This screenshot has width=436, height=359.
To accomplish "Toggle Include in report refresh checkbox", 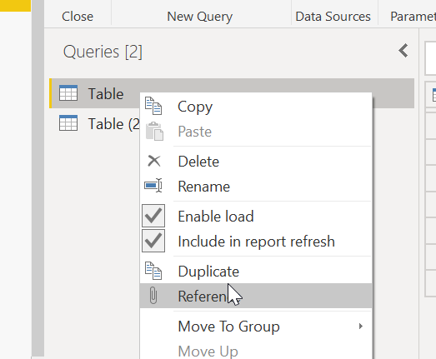I will [x=153, y=241].
